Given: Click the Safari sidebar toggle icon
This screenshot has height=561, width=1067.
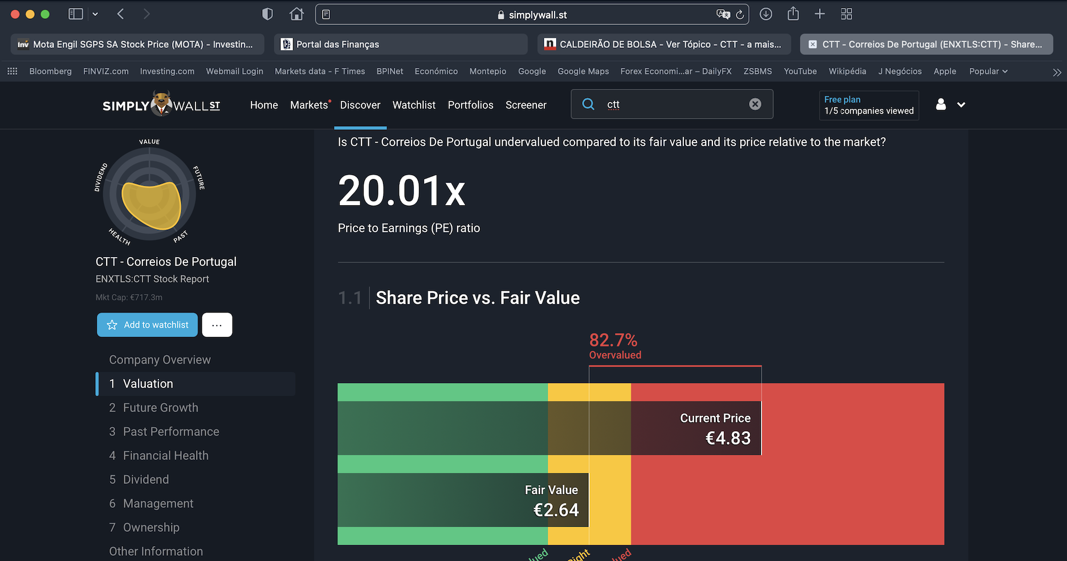Looking at the screenshot, I should pos(76,14).
